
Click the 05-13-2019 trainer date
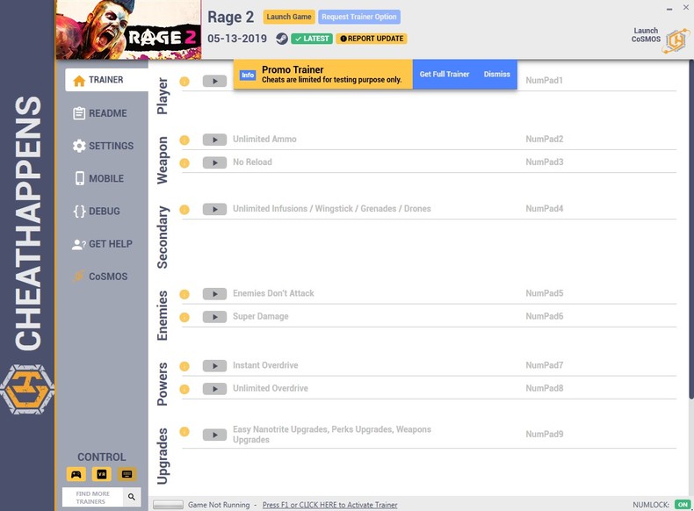pos(237,39)
